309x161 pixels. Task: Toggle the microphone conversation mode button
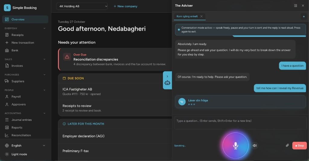pos(235,146)
